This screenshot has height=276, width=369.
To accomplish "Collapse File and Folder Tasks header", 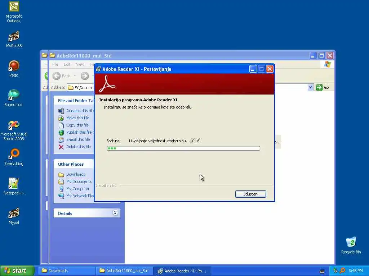I will [74, 101].
